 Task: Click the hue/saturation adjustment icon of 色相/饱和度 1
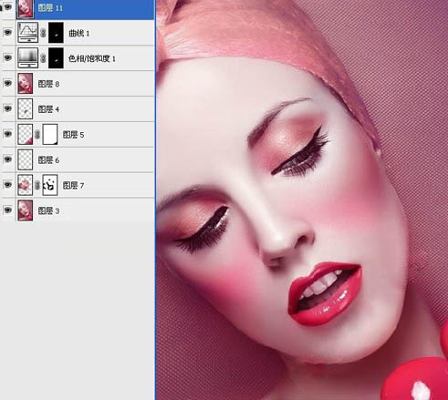point(28,57)
